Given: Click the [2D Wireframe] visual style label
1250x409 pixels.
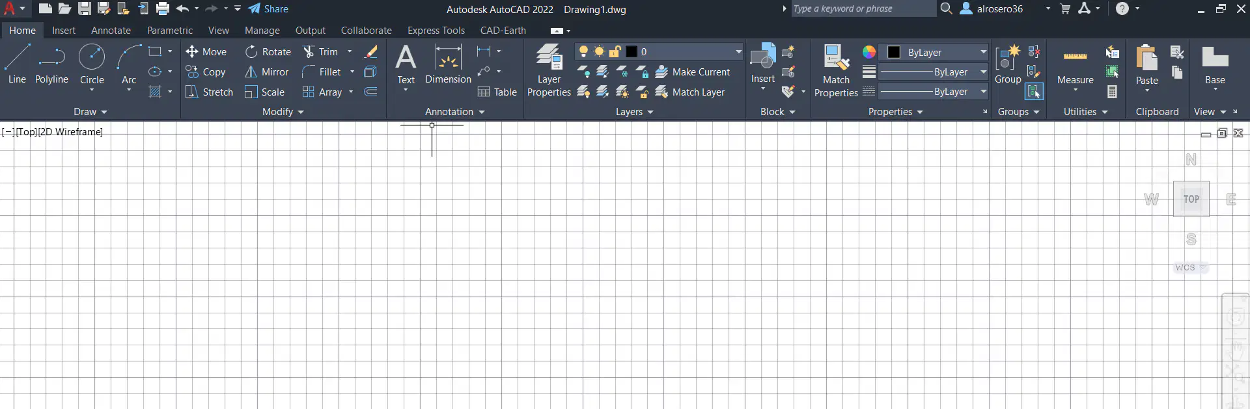Looking at the screenshot, I should click(x=70, y=131).
